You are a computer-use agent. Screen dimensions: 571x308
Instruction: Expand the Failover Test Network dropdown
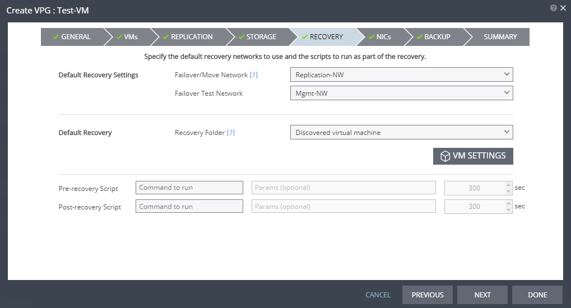click(401, 93)
